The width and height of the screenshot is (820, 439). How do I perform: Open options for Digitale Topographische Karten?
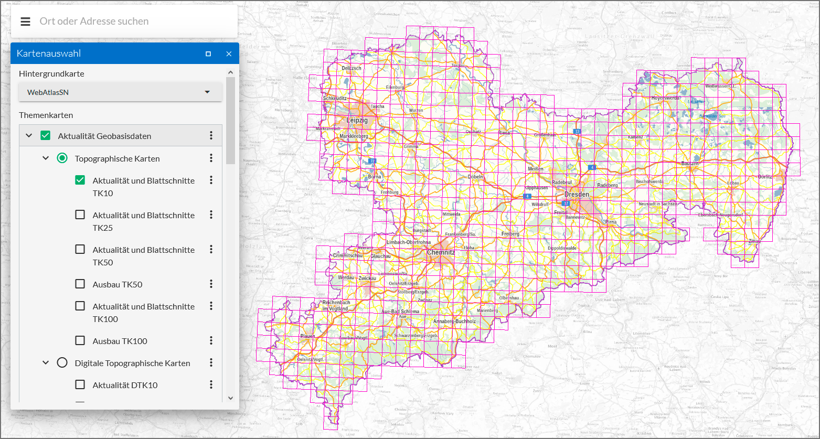[211, 362]
